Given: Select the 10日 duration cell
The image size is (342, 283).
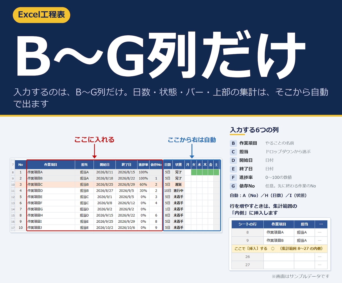Looking at the screenshot, I should [x=168, y=191].
